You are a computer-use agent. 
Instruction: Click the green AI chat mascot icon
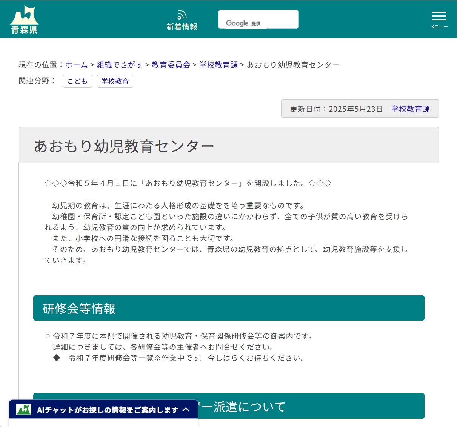tap(24, 410)
